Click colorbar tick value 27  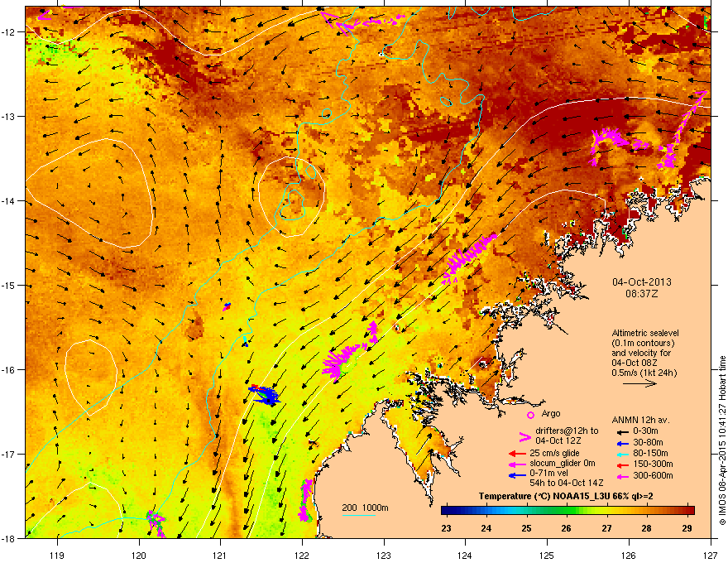click(607, 528)
